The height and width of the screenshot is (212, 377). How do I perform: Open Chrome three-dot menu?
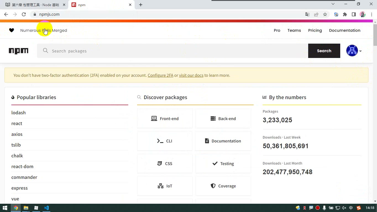pyautogui.click(x=371, y=14)
